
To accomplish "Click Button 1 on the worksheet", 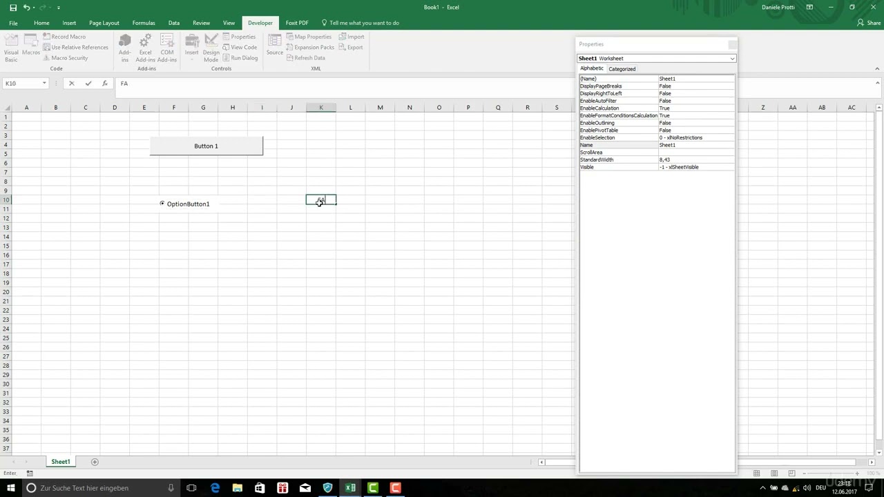I will [x=206, y=146].
